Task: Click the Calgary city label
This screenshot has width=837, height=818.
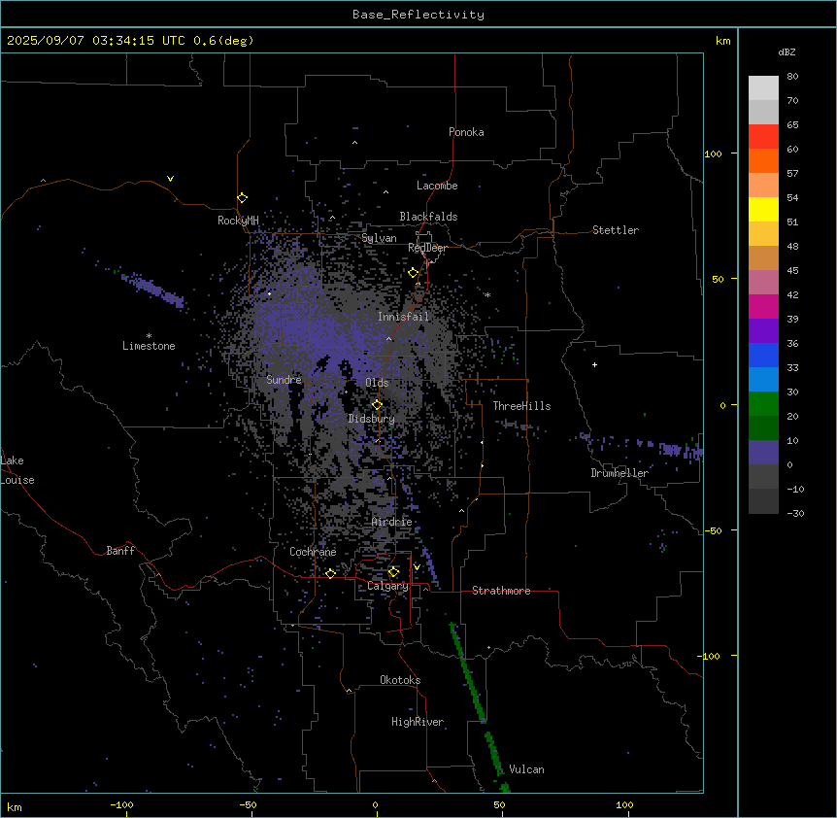Action: (387, 586)
